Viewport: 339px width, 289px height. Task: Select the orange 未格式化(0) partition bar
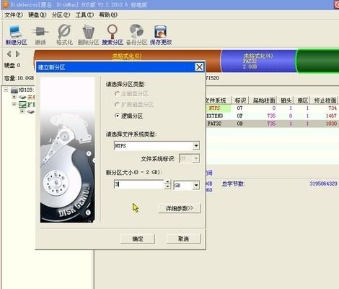click(127, 56)
